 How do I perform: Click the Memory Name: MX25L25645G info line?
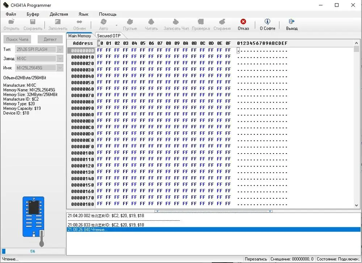click(29, 90)
